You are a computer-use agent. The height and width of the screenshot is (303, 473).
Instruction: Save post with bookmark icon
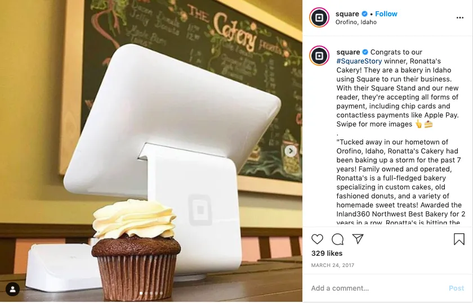tap(459, 239)
